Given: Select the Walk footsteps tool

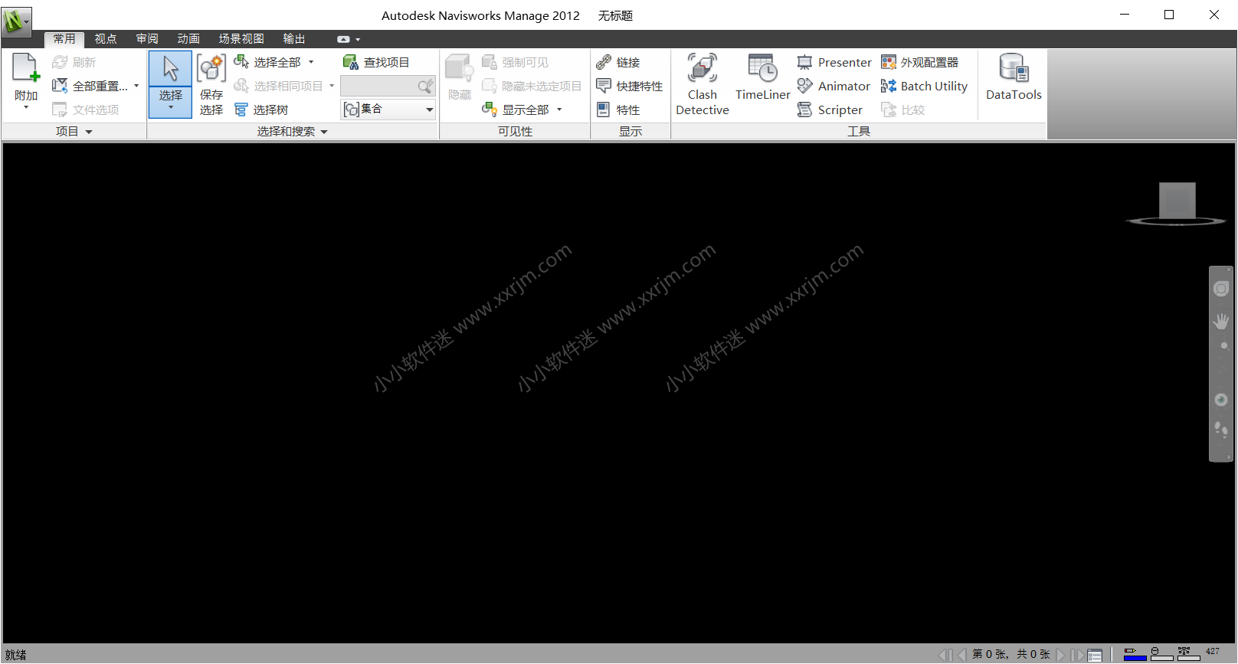Looking at the screenshot, I should point(1221,429).
